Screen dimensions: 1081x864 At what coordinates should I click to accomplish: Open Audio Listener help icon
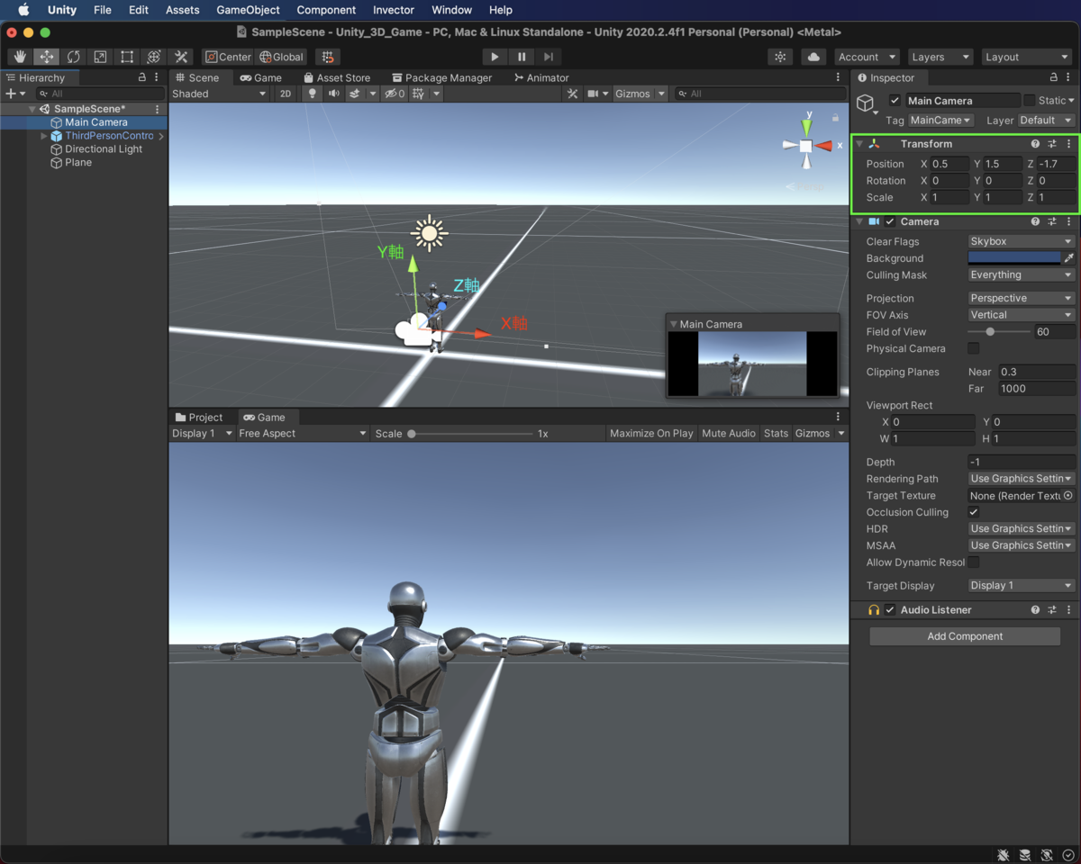tap(1035, 610)
